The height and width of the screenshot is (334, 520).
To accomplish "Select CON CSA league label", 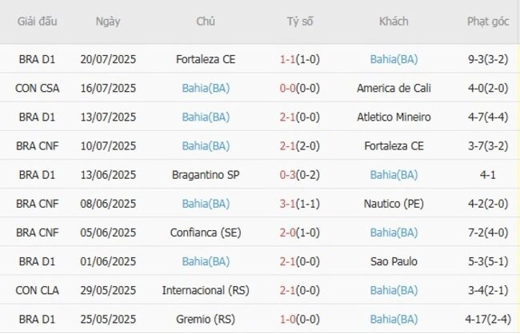I will [x=37, y=88].
